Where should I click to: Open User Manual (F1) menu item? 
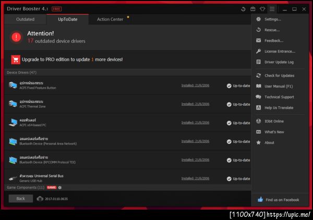point(279,86)
